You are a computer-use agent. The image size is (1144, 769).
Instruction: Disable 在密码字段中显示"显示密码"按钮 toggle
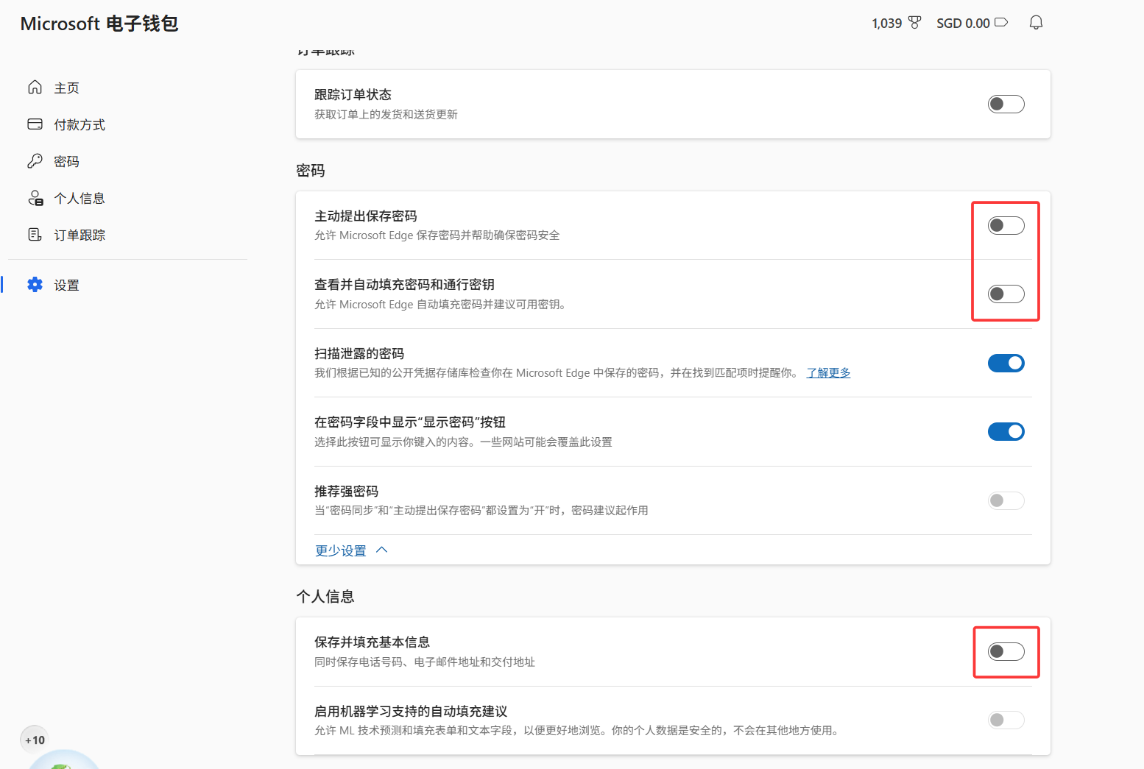coord(1006,431)
